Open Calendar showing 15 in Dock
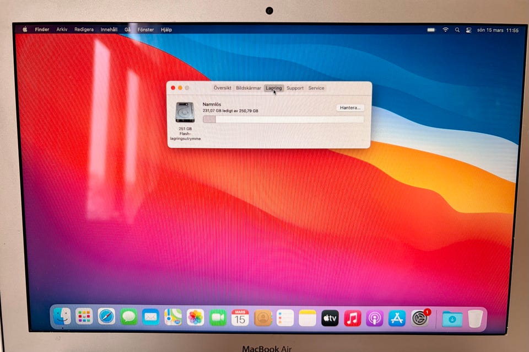This screenshot has height=352, width=529. click(240, 318)
